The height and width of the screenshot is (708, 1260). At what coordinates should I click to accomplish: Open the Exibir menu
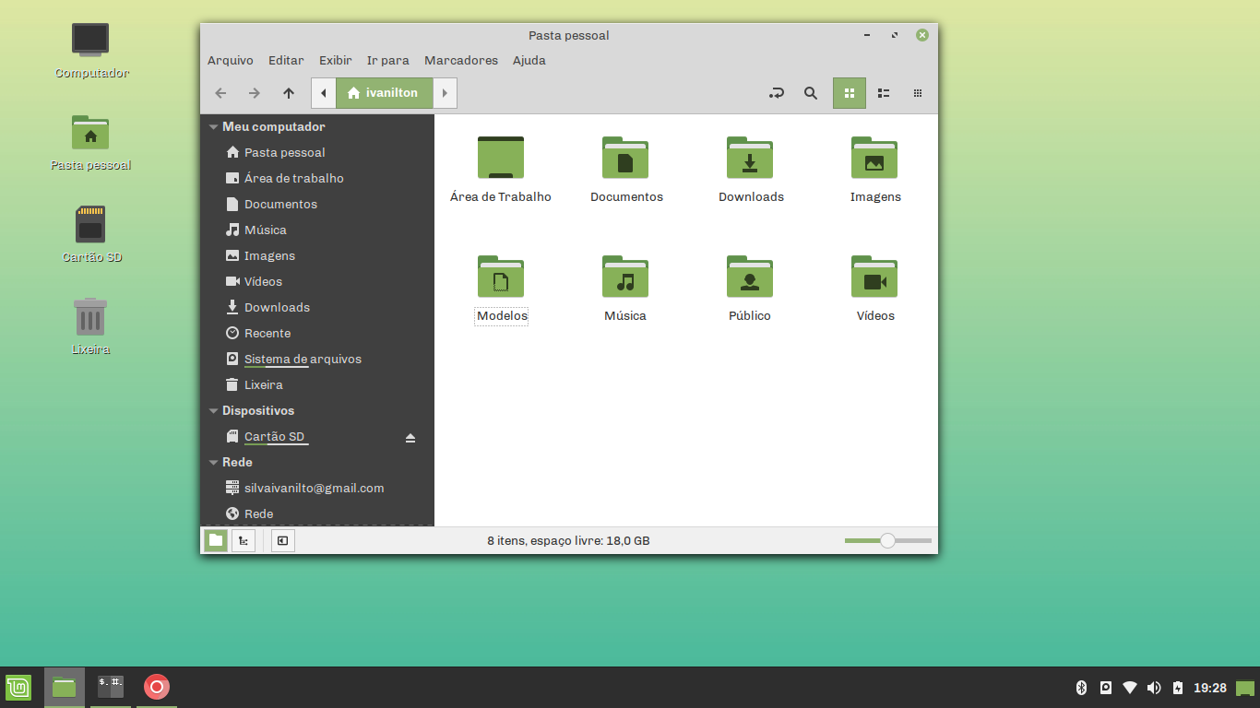click(335, 61)
